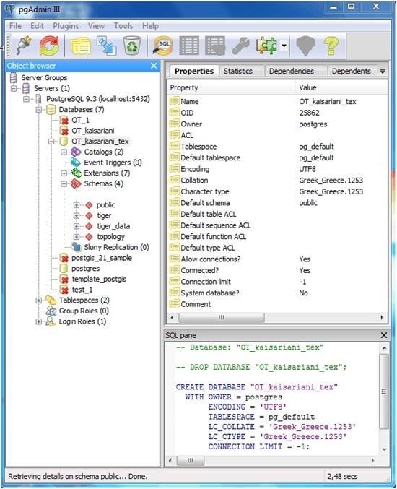Click the Refresh object toolbar icon
The width and height of the screenshot is (397, 489).
pos(49,46)
